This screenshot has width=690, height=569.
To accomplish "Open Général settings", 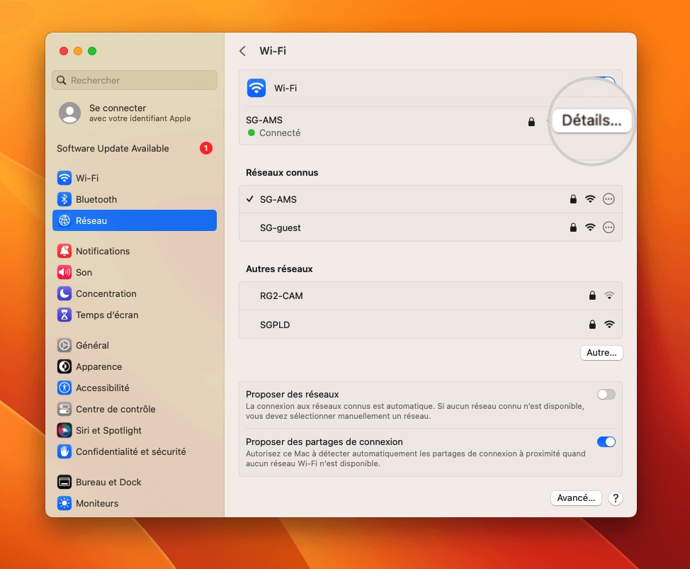I will coord(134,345).
